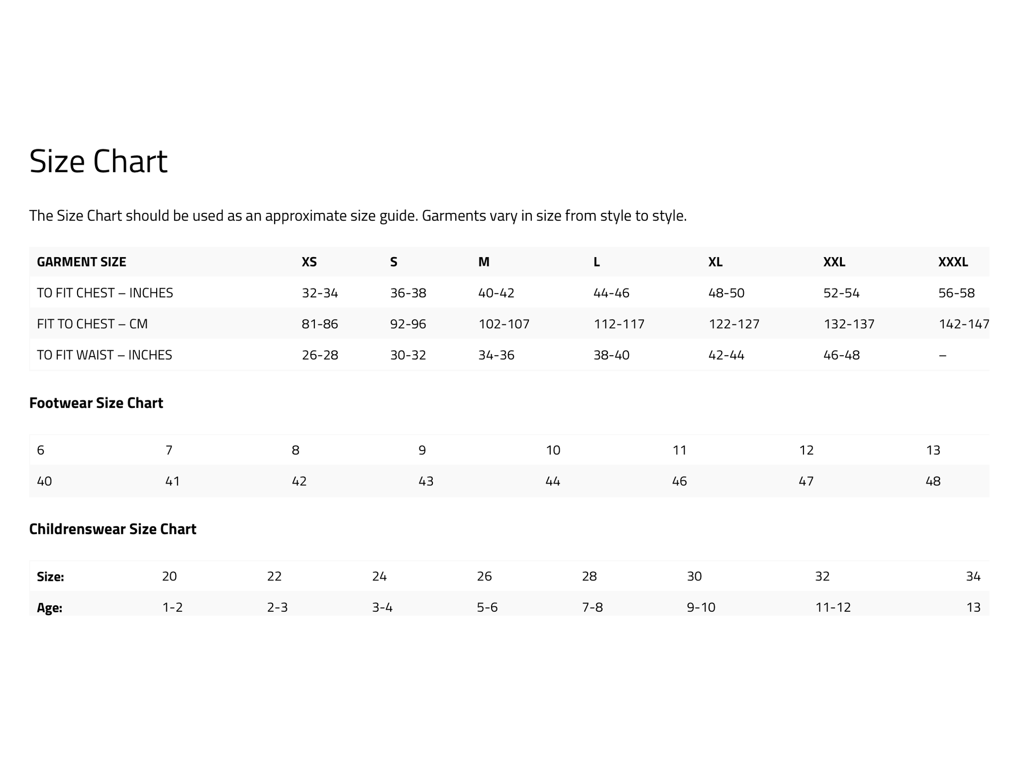The image size is (1019, 764).
Task: Click the 38-40 waist inches value
Action: (x=611, y=355)
